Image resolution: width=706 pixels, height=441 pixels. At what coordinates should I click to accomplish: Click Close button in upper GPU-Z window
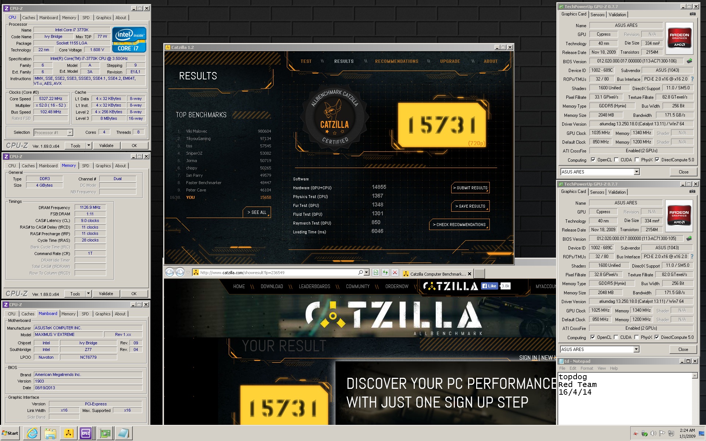[x=684, y=172]
